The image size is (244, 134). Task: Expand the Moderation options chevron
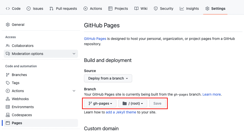(x=74, y=54)
